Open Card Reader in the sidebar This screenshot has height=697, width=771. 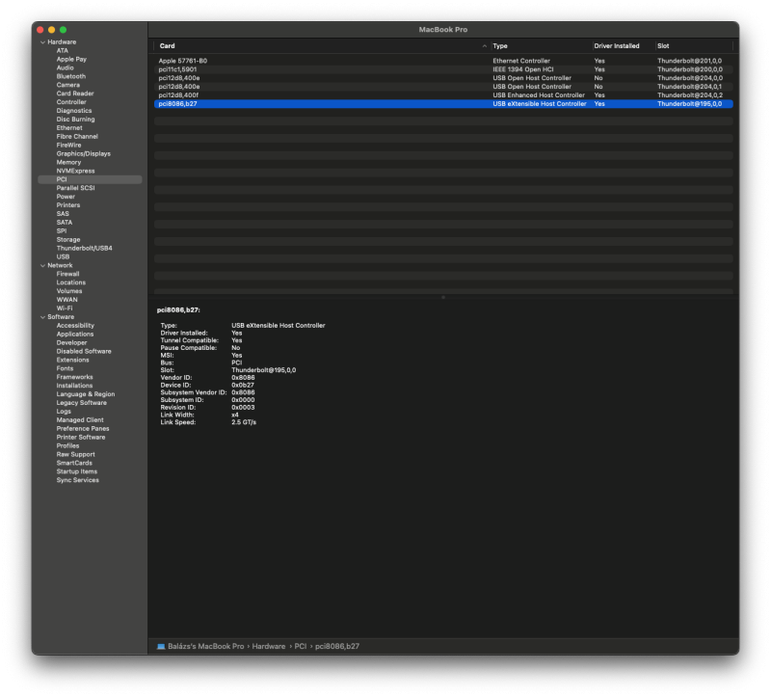[75, 94]
